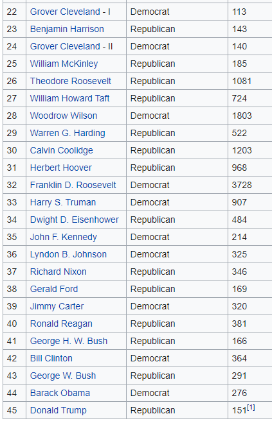
Task: Open the Theodore Roosevelt link
Action: 71,81
